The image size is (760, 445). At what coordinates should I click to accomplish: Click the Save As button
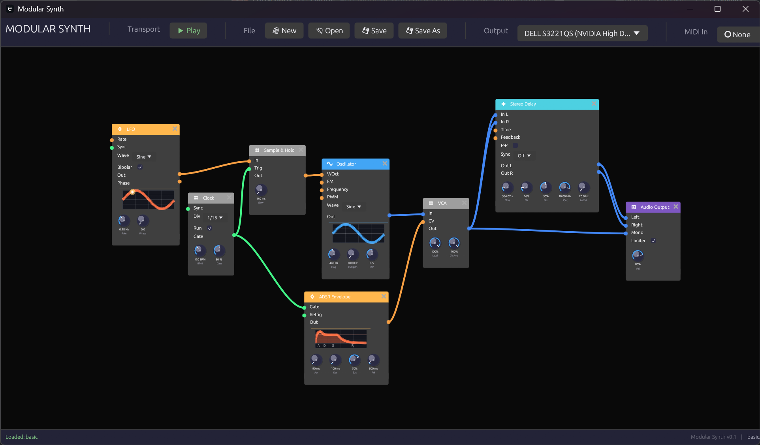pos(422,30)
